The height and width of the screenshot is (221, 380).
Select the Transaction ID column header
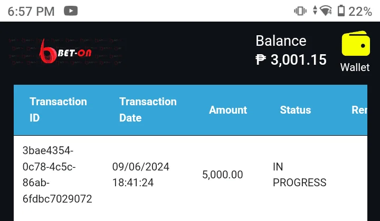pos(58,109)
